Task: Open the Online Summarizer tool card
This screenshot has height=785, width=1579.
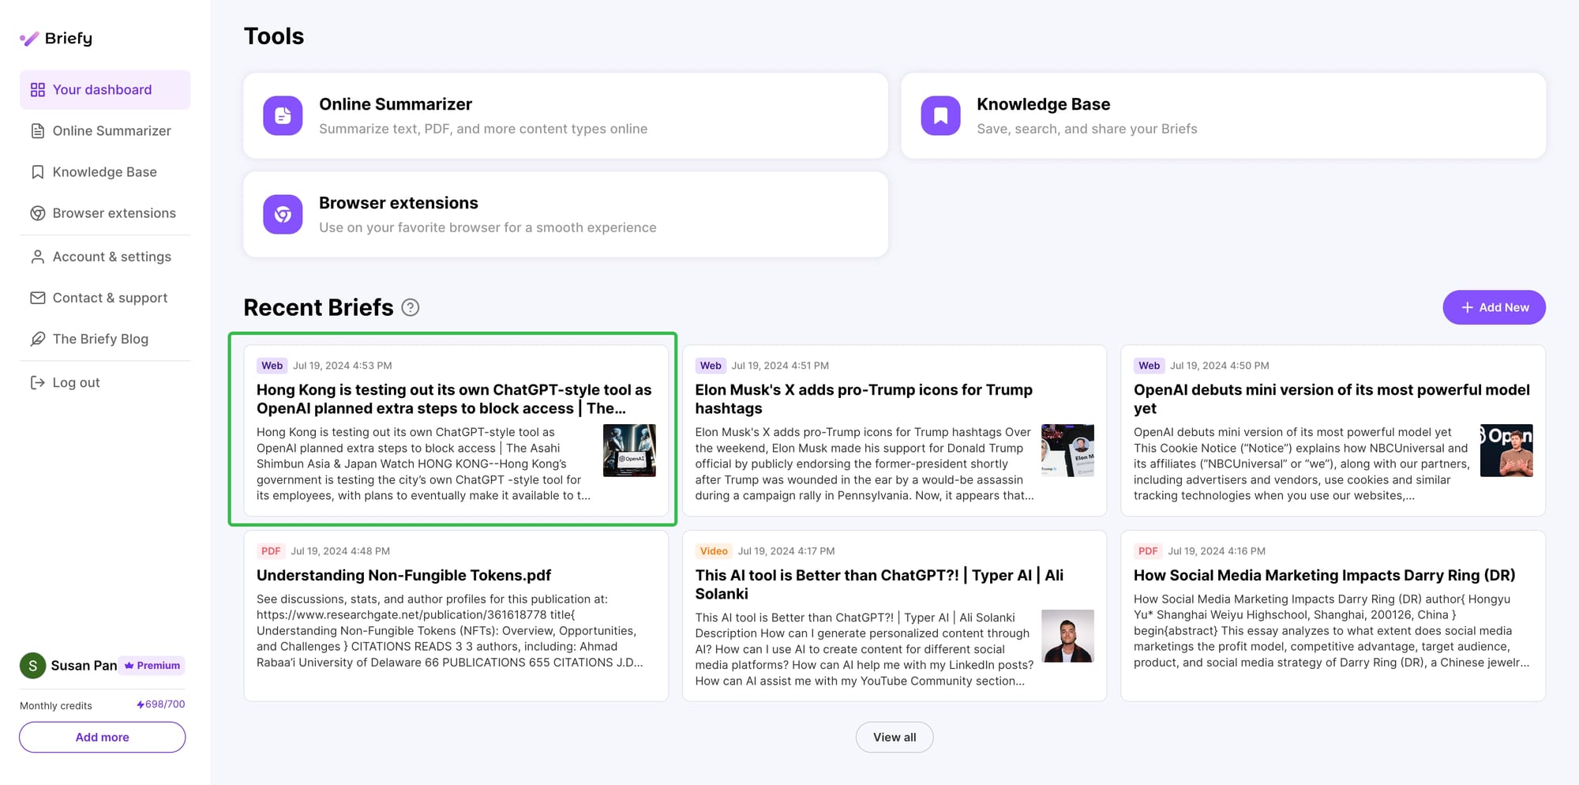Action: [565, 116]
